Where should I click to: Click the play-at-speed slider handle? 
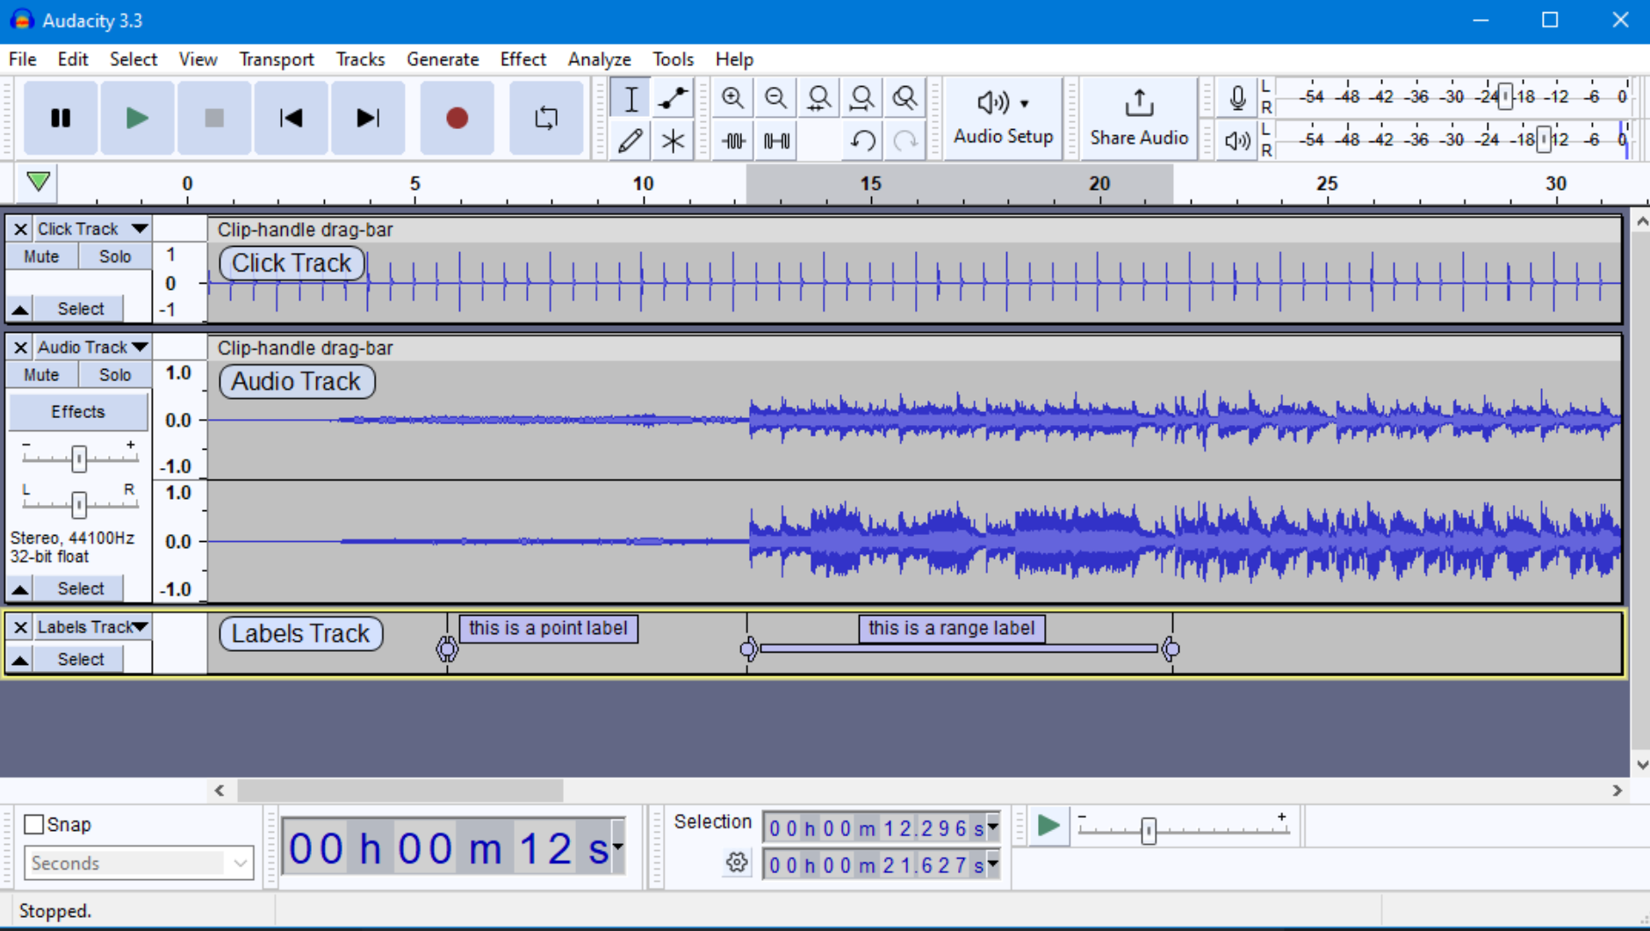click(x=1148, y=830)
